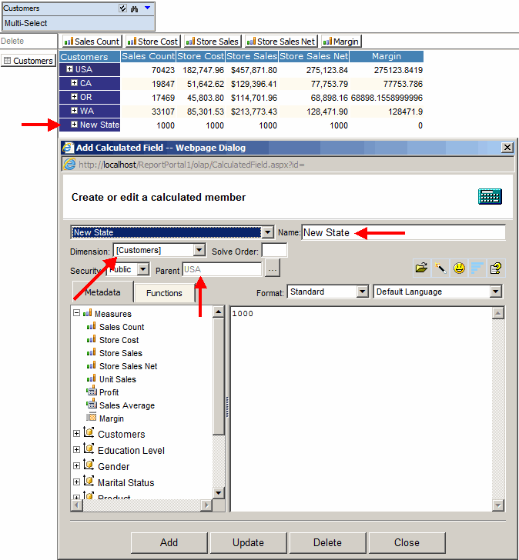Click the expression area scroll down arrow

[498, 505]
